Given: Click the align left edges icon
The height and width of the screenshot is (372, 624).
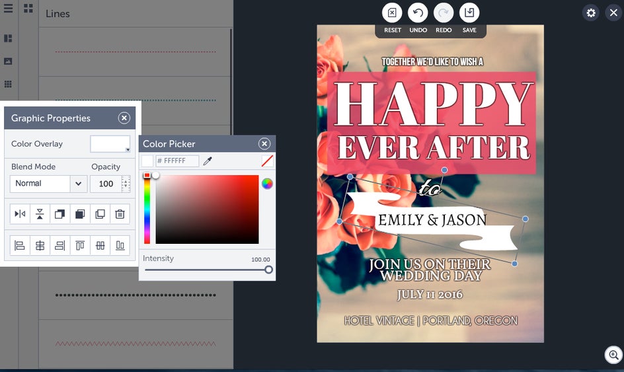Looking at the screenshot, I should pos(20,246).
